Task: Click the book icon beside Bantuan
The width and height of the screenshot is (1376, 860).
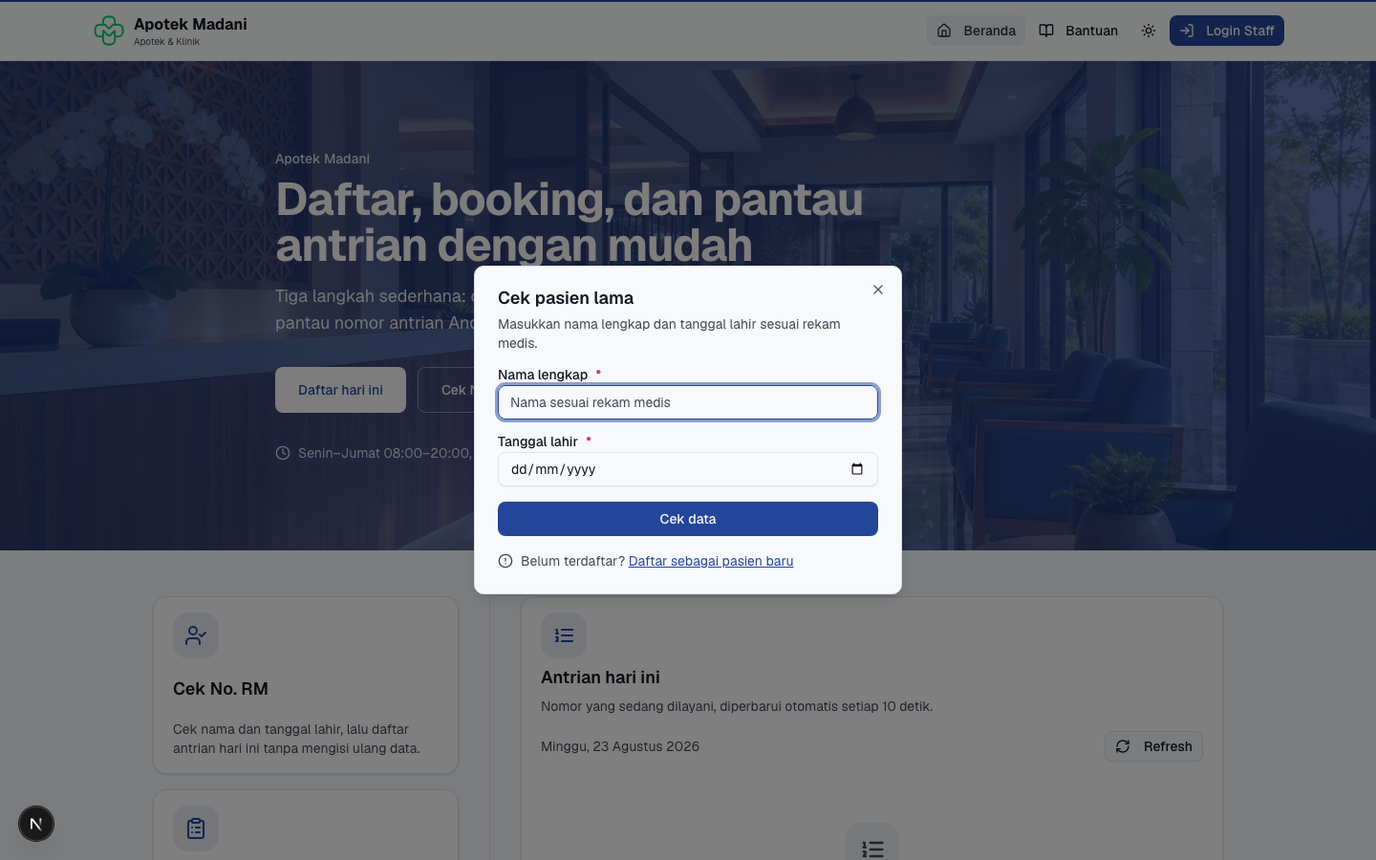Action: click(1046, 31)
